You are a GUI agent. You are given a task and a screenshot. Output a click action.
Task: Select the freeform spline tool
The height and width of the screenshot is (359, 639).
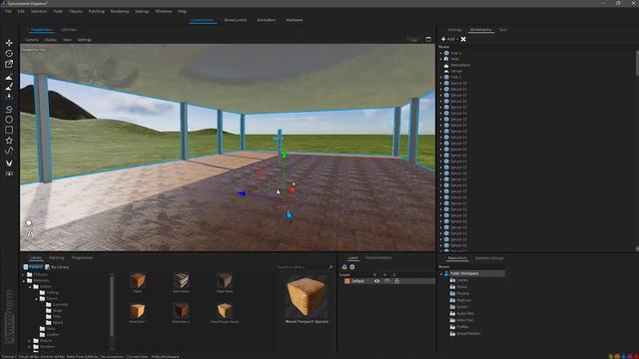(9, 151)
